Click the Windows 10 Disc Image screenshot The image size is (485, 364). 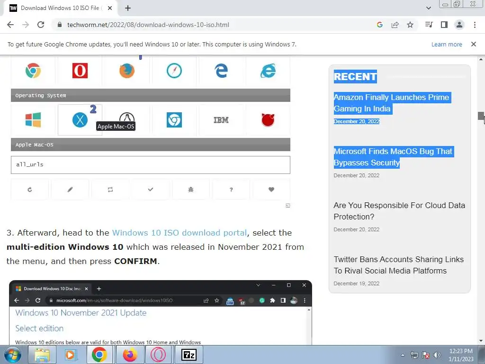[161, 313]
